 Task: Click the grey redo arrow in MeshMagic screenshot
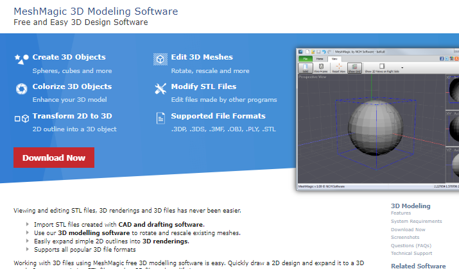tap(329, 52)
